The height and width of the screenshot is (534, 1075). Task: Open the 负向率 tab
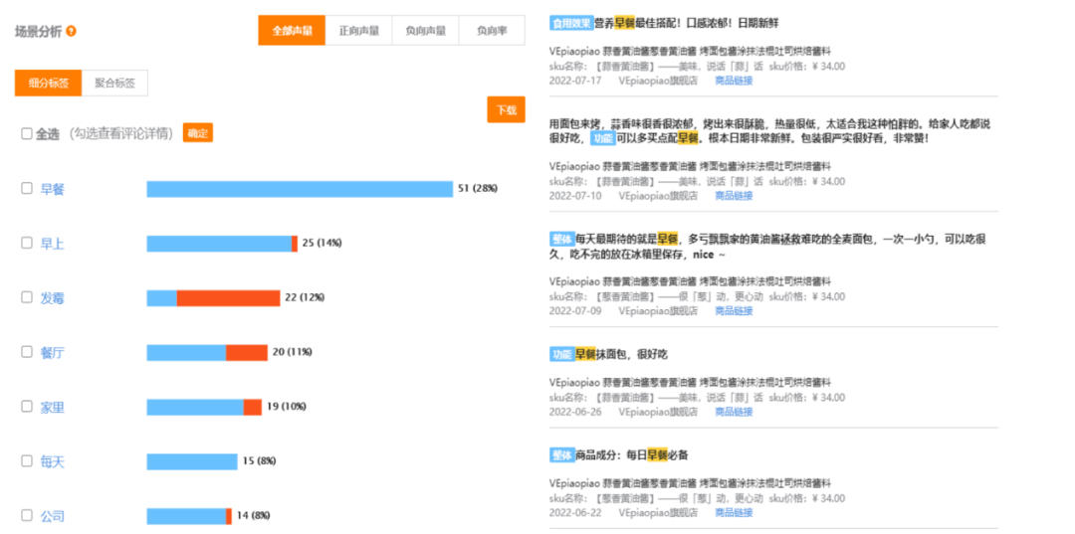pos(492,30)
